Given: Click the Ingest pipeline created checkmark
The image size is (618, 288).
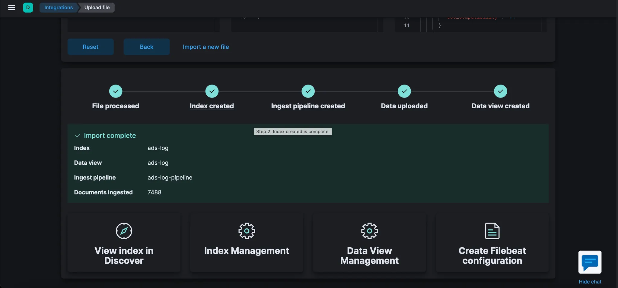Looking at the screenshot, I should (308, 91).
